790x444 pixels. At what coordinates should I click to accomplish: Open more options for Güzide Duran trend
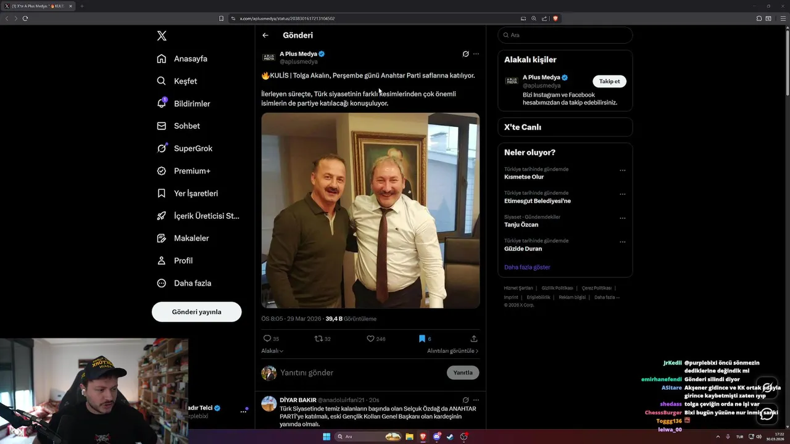click(x=622, y=242)
